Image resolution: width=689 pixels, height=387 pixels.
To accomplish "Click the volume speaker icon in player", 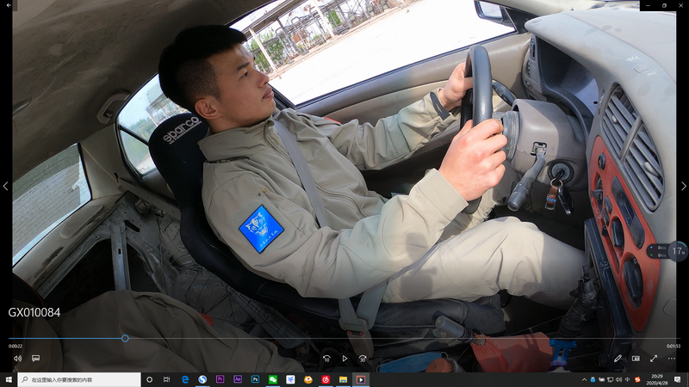I will [x=17, y=359].
